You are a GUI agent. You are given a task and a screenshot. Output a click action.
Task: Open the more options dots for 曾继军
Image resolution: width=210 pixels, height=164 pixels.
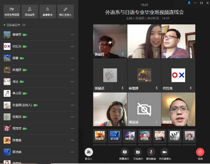[x=72, y=35]
